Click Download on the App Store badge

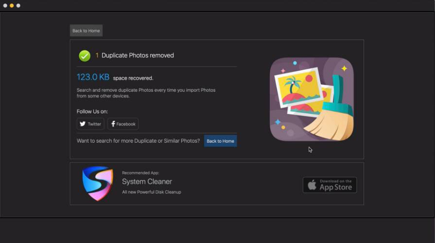pyautogui.click(x=330, y=185)
